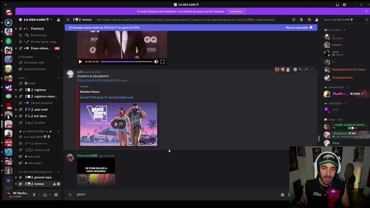Open the attachment plus button
Image resolution: width=370 pixels, height=208 pixels.
click(70, 195)
